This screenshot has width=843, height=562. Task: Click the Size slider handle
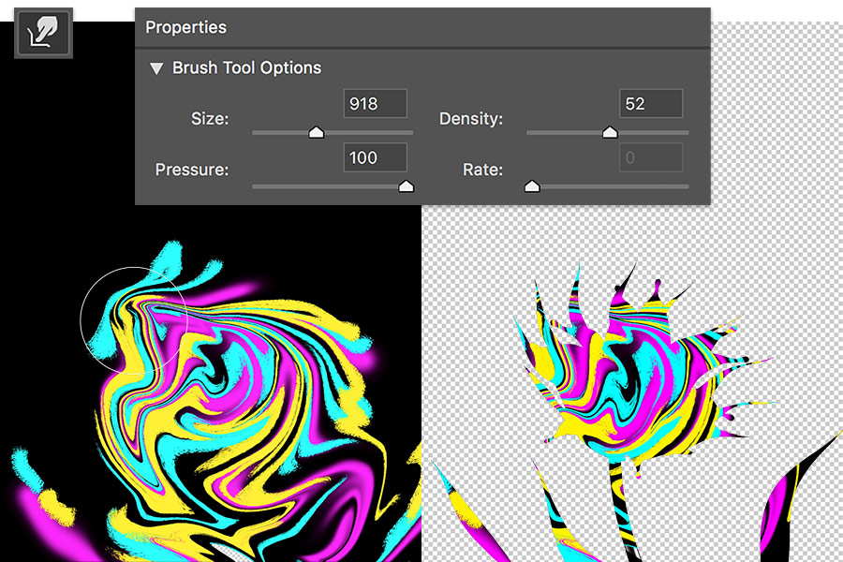(317, 132)
